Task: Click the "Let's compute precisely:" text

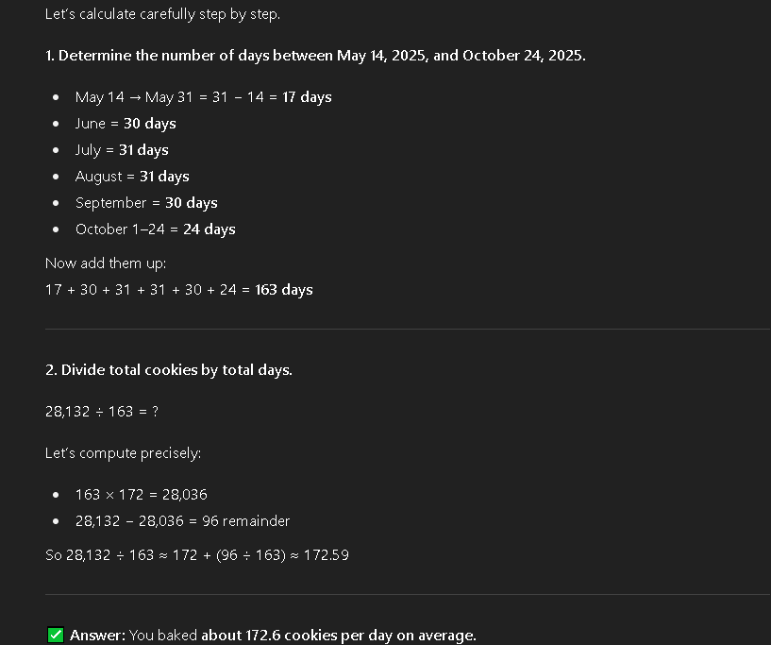Action: pyautogui.click(x=123, y=453)
